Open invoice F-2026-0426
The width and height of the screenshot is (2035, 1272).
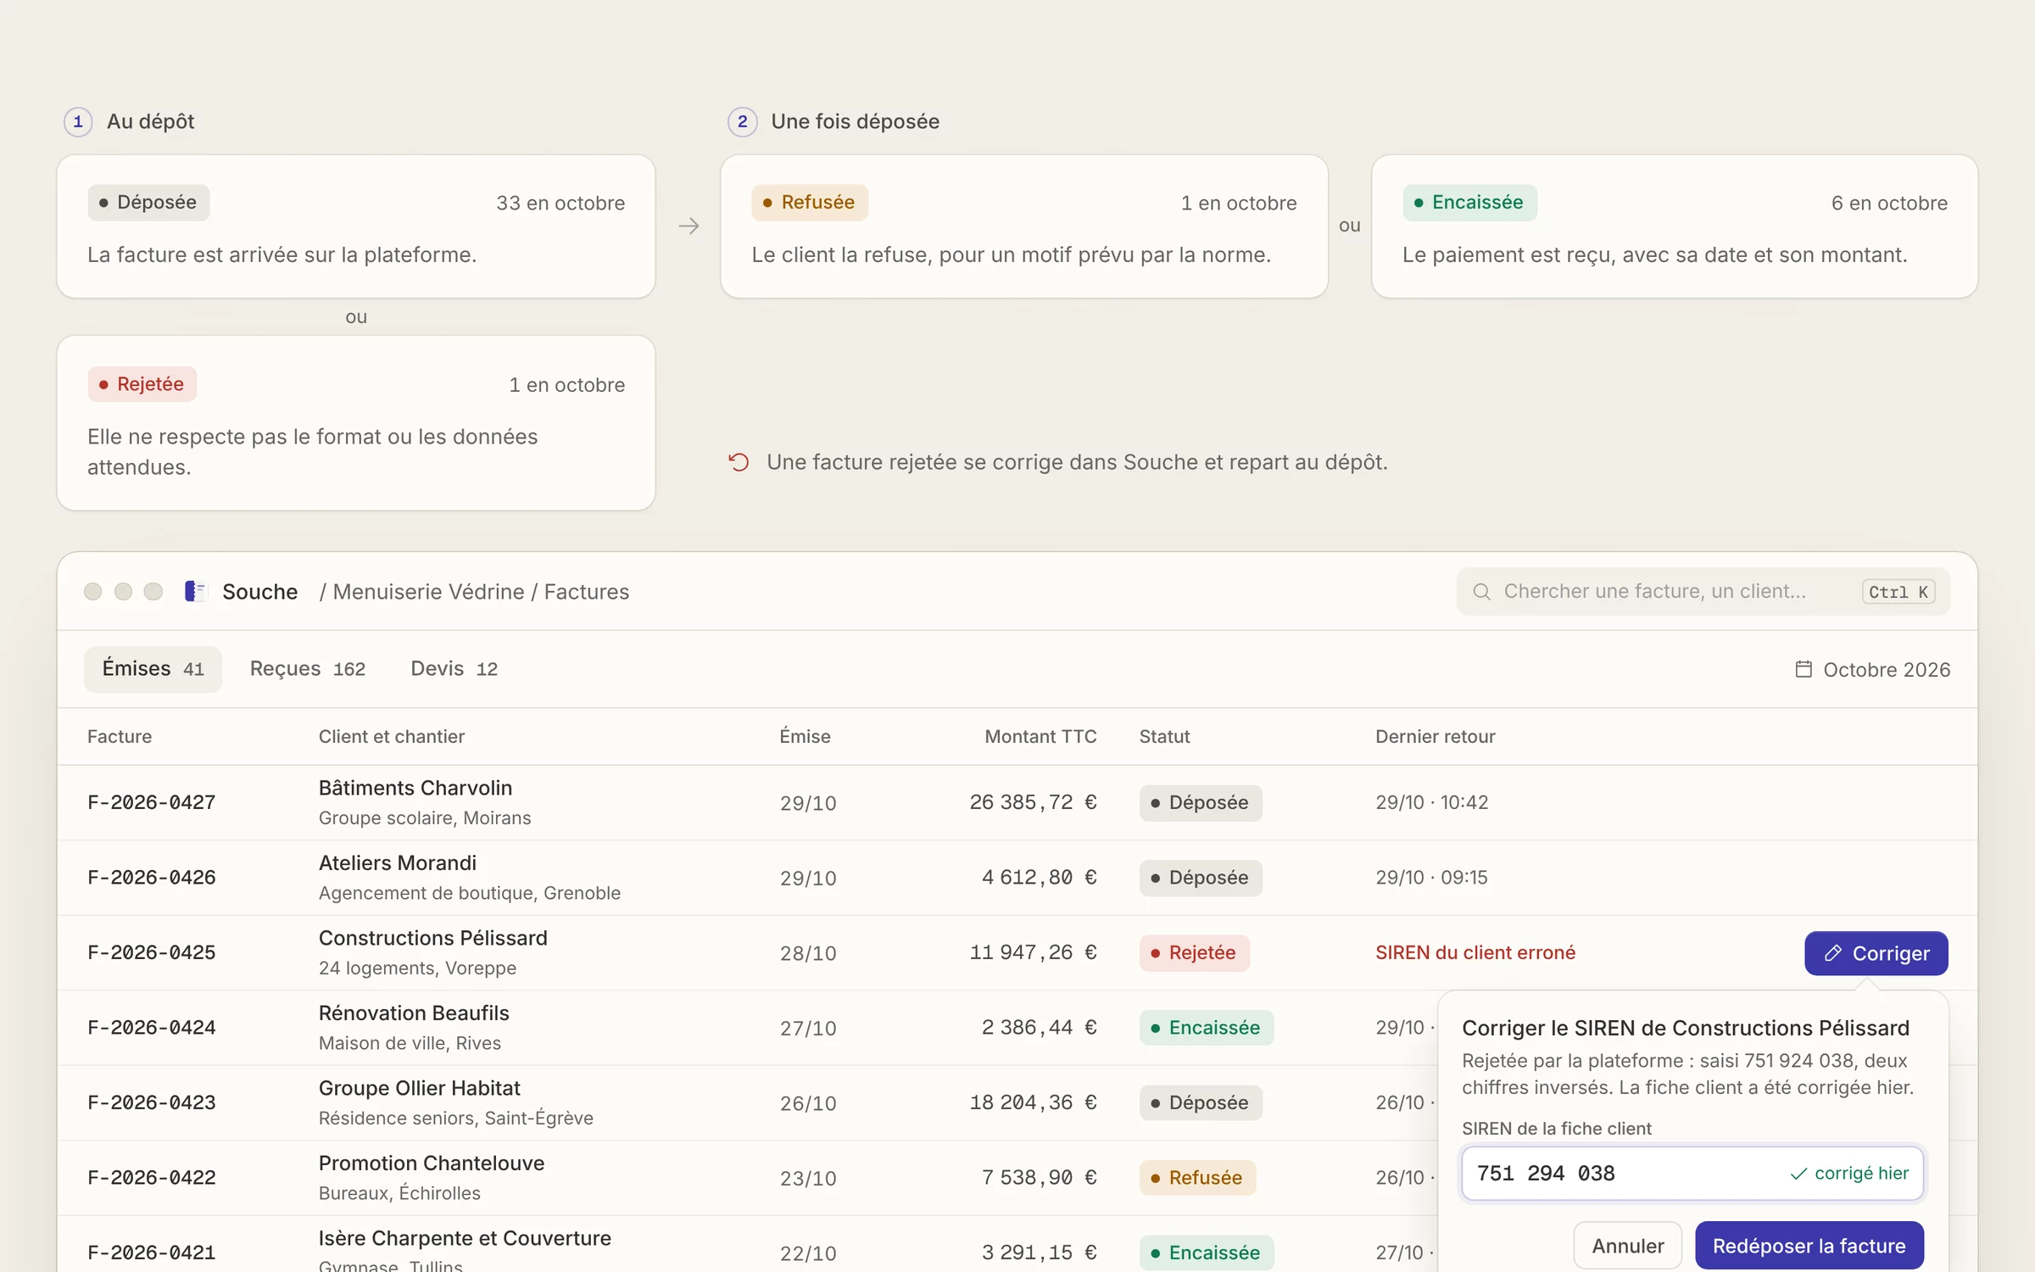(x=152, y=878)
